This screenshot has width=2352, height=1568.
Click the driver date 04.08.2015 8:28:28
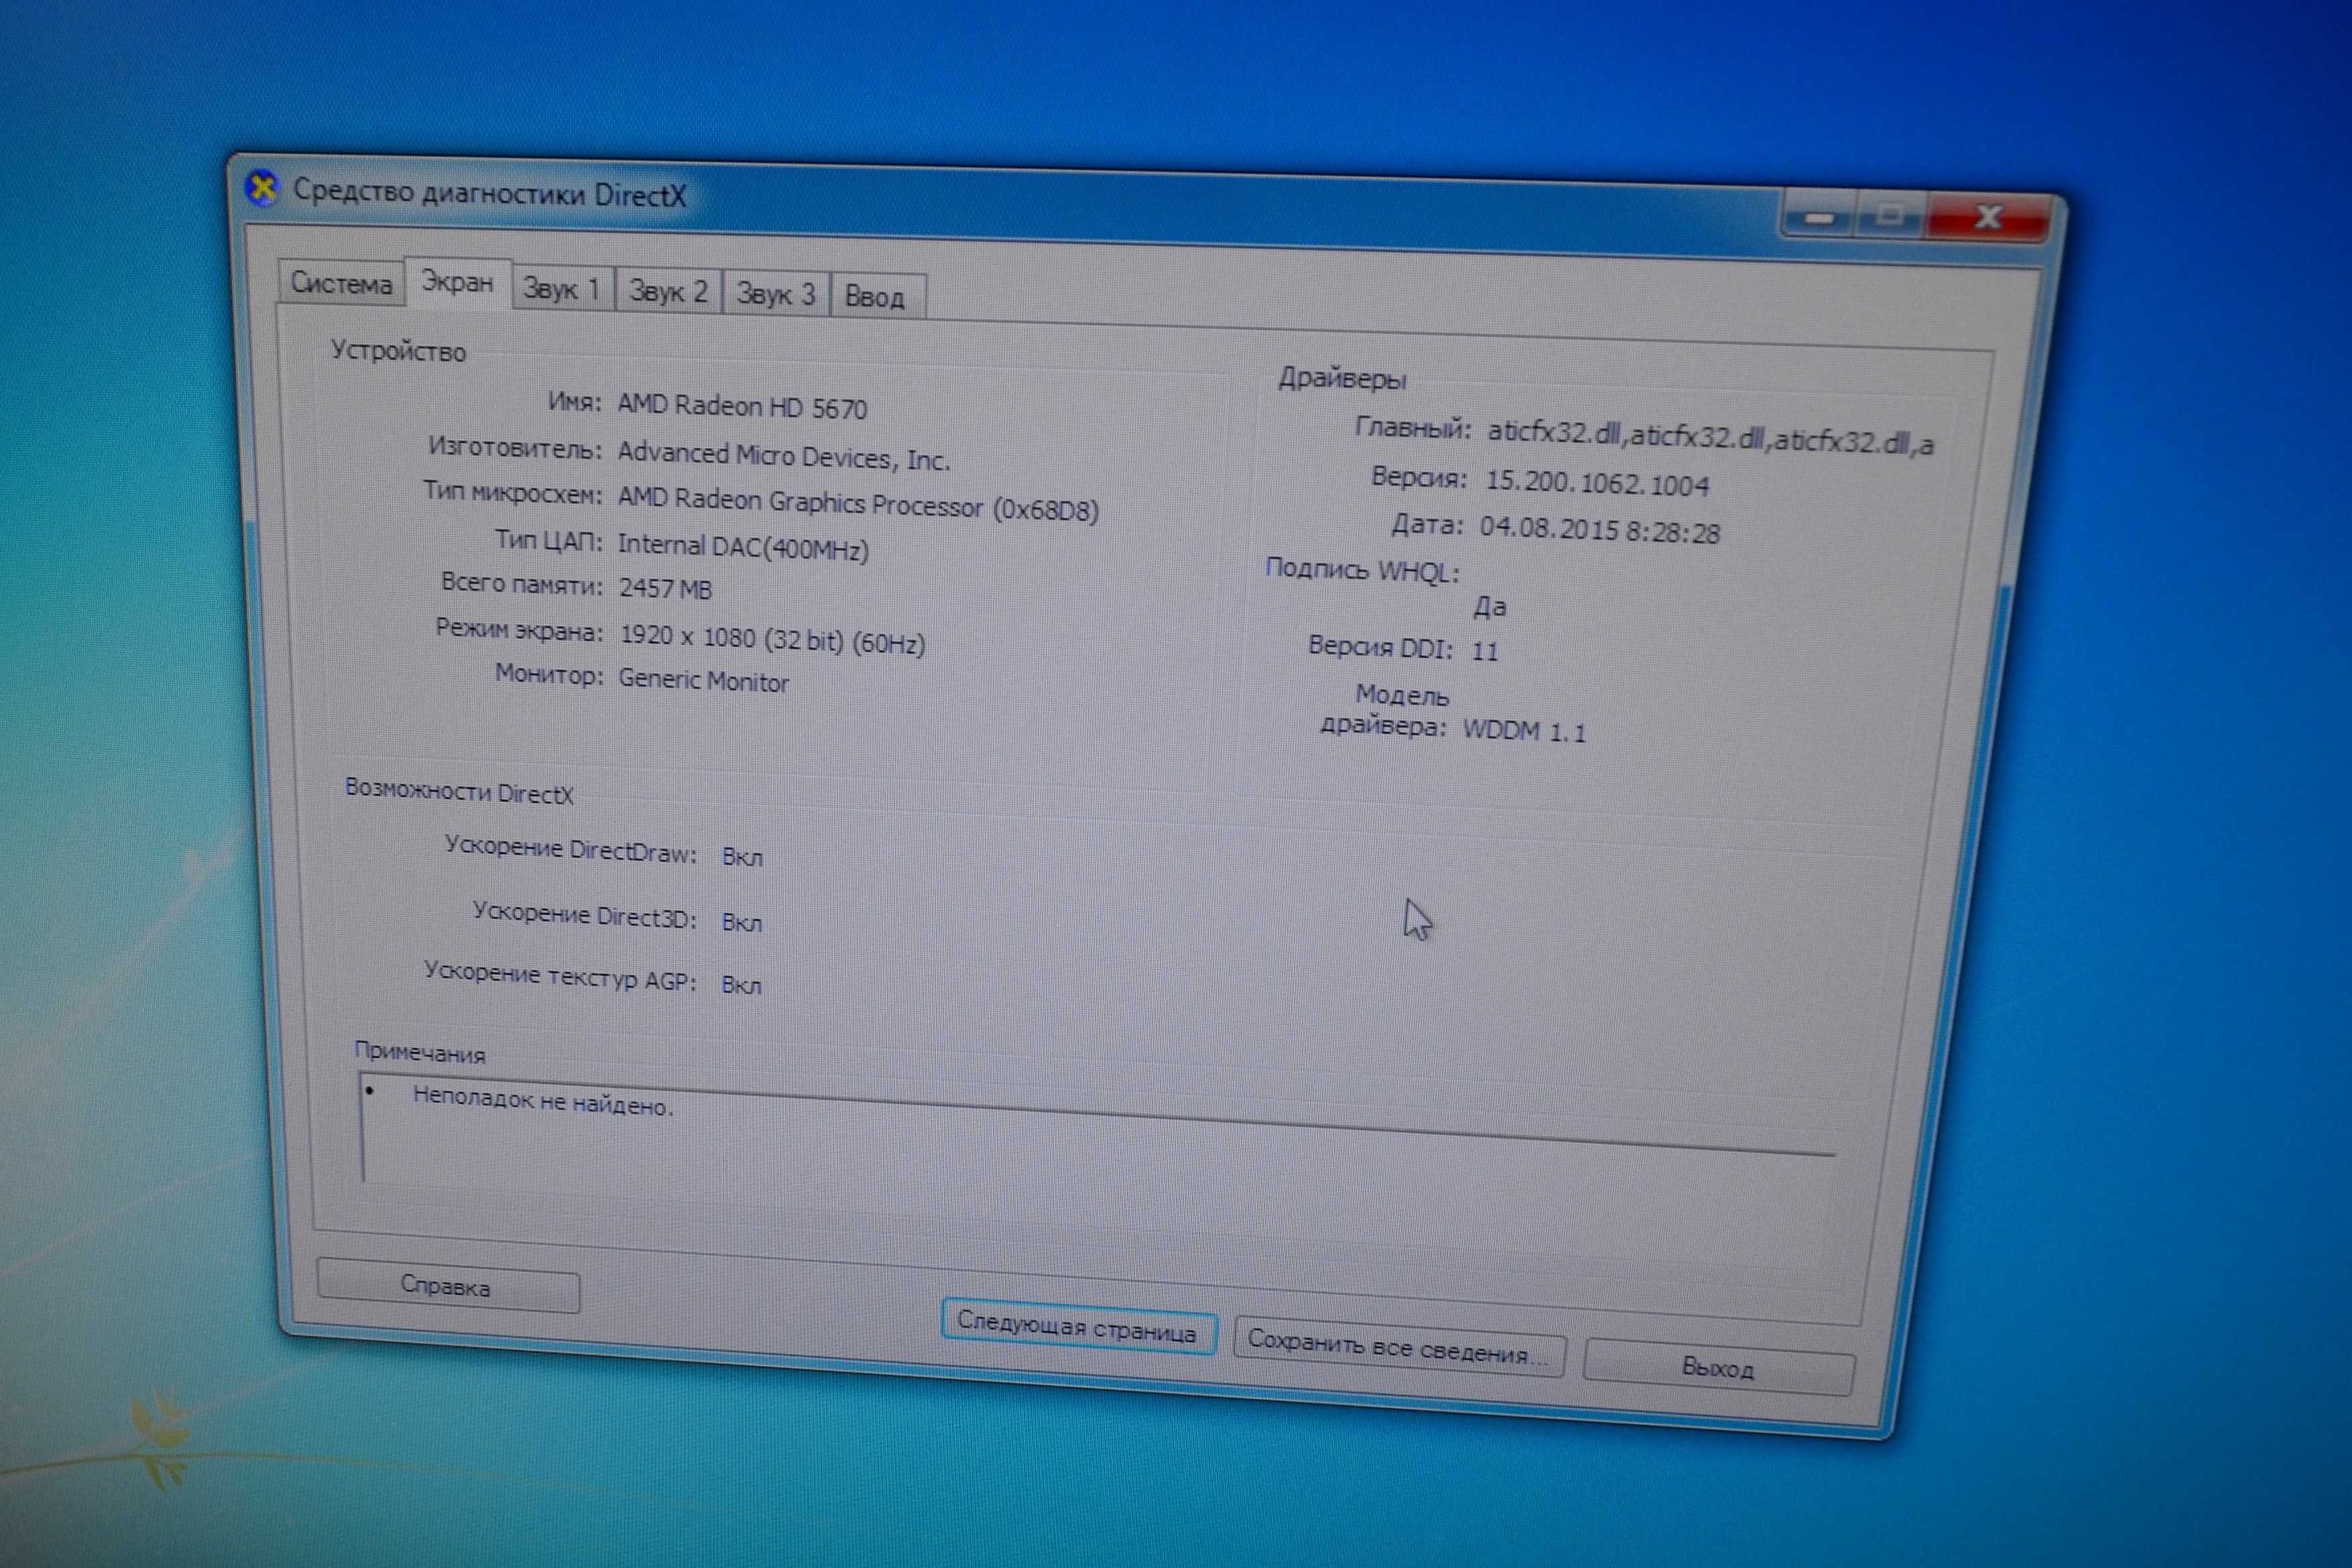click(1600, 529)
